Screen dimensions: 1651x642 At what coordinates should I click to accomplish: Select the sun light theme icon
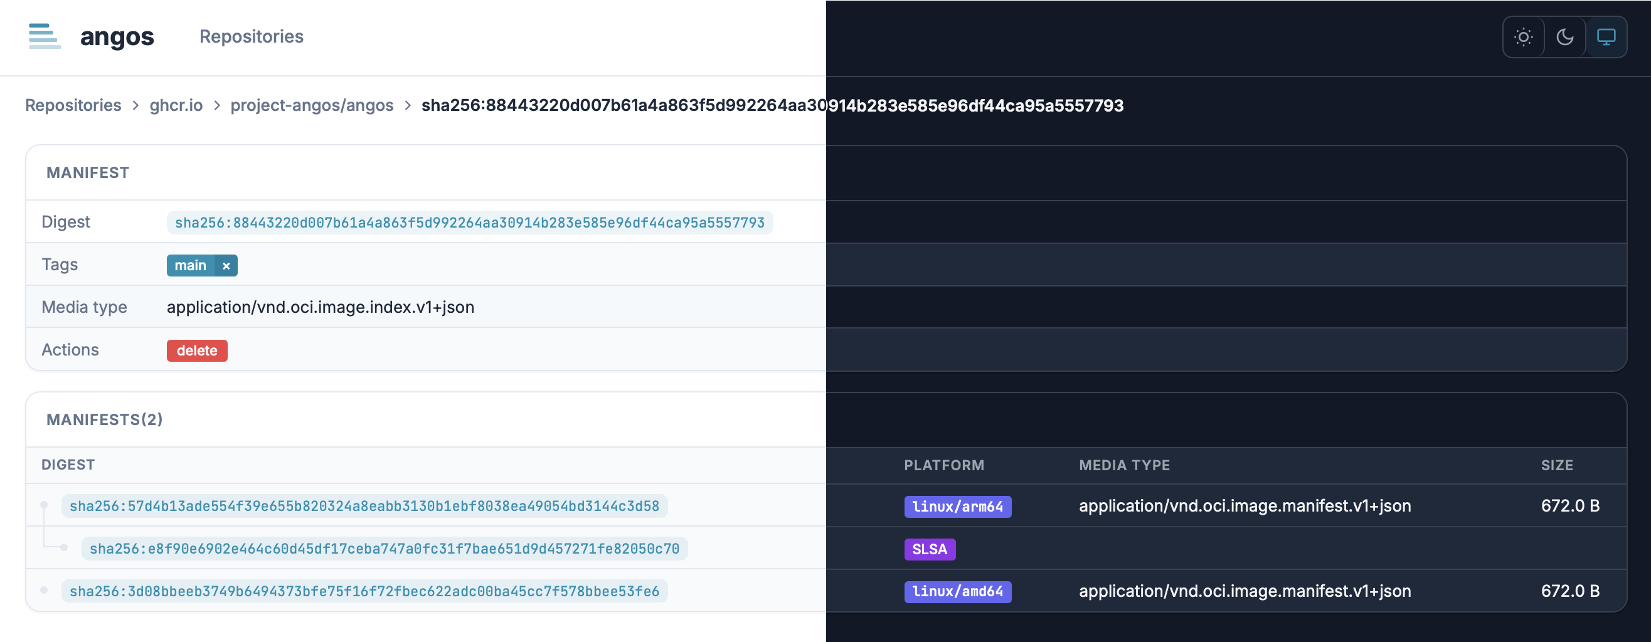tap(1523, 36)
